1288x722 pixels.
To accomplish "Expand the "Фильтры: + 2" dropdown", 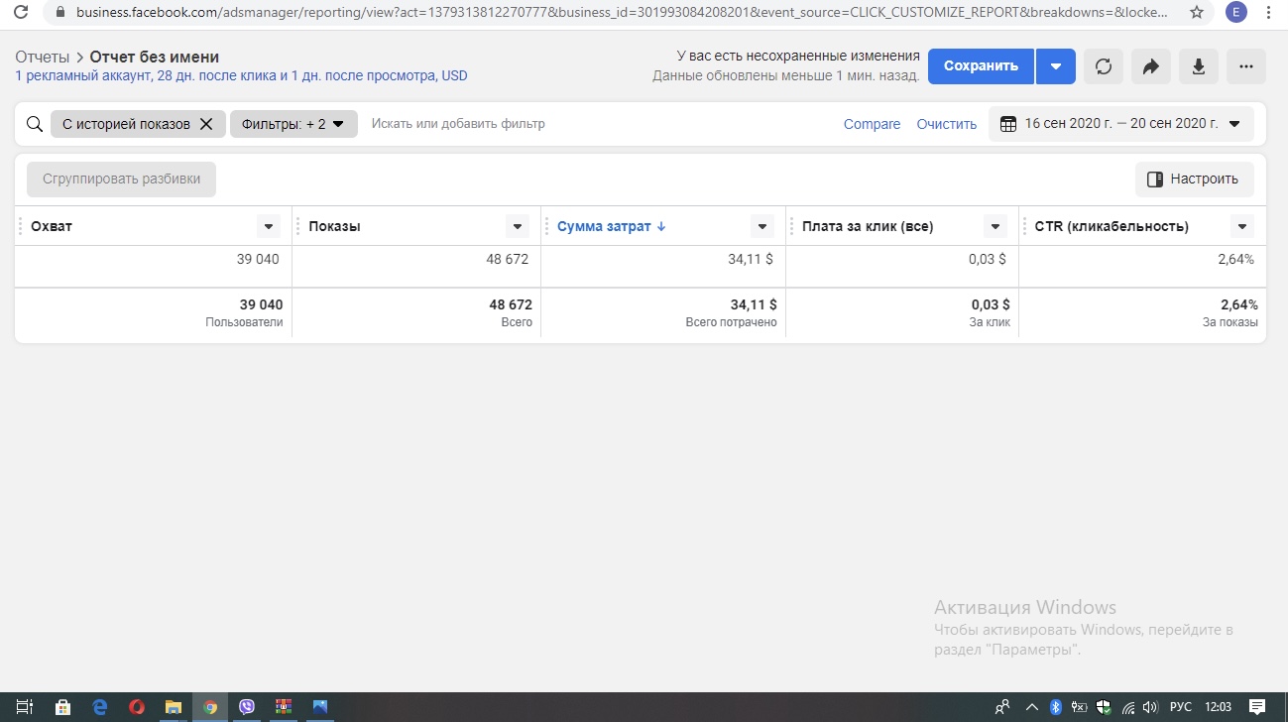I will 293,124.
